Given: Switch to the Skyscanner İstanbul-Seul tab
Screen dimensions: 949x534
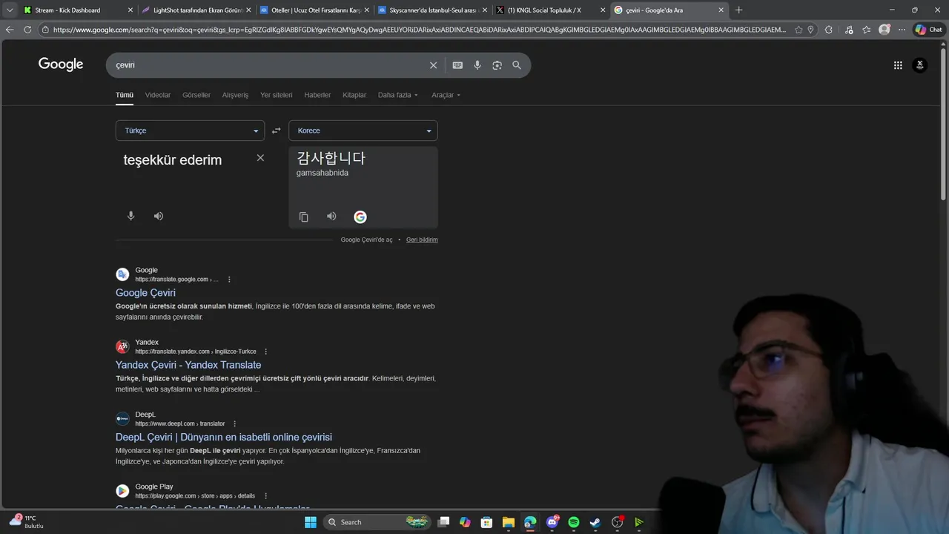Looking at the screenshot, I should (x=433, y=10).
